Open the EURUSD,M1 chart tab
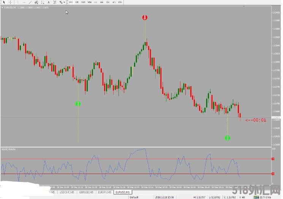Screen dimensions: 283x199 pos(123,192)
